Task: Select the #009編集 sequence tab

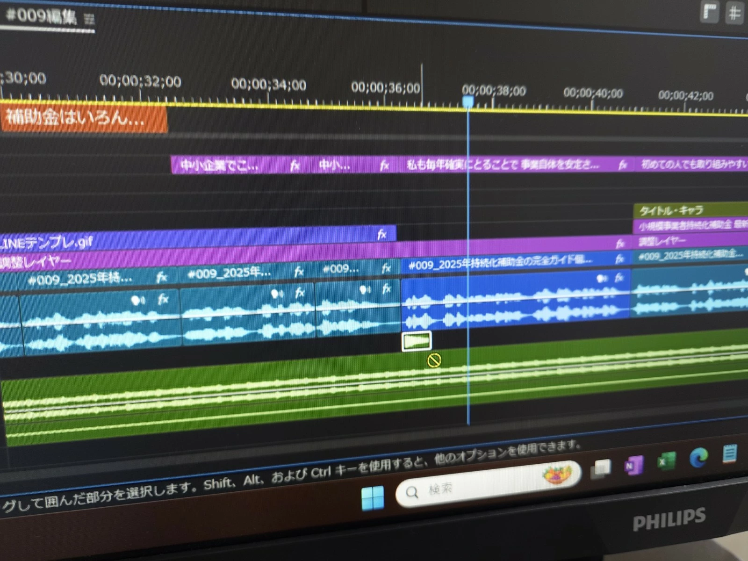Action: click(x=41, y=17)
